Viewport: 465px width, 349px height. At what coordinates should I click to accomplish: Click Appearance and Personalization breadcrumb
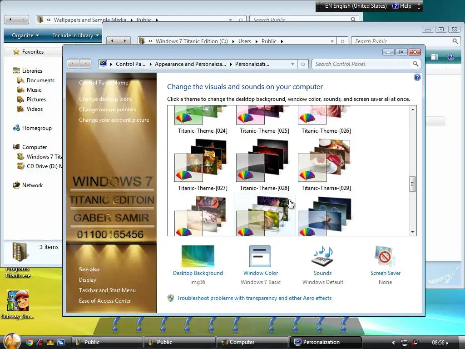pyautogui.click(x=190, y=64)
